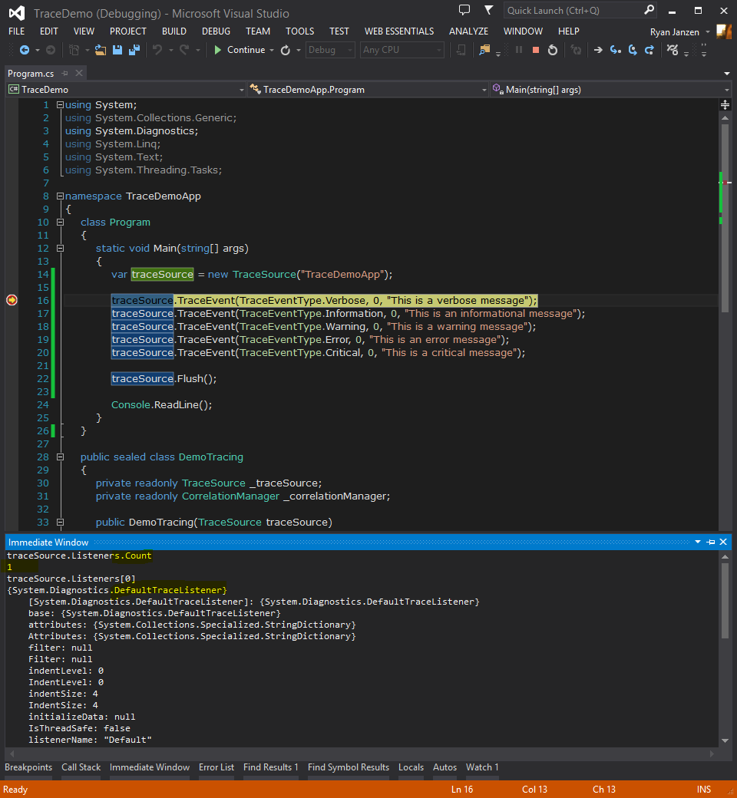
Task: Click the editor split-window handle icon
Action: (x=725, y=105)
